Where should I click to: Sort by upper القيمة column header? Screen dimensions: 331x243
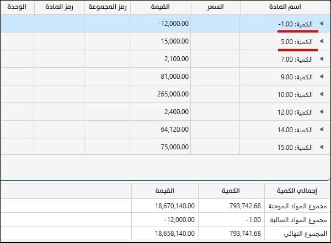click(161, 7)
